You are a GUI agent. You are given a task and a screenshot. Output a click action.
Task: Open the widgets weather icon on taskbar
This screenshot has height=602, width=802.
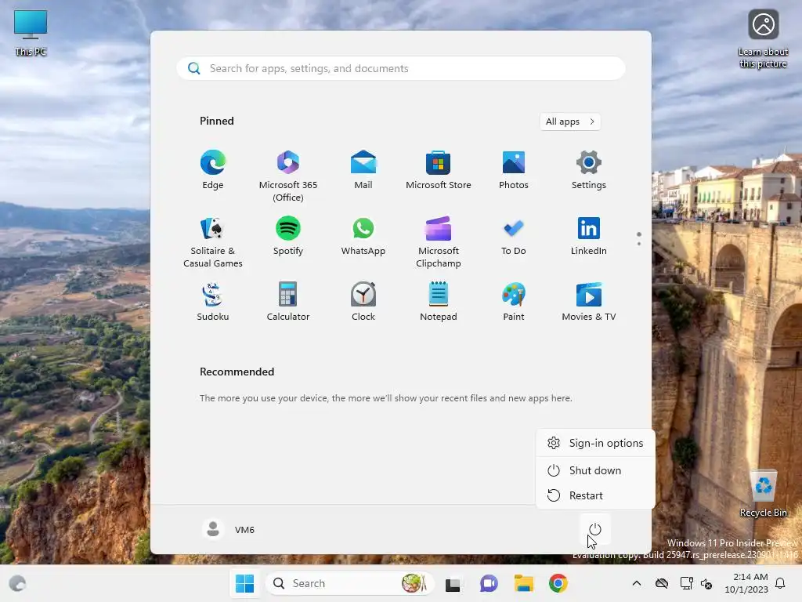tap(17, 583)
